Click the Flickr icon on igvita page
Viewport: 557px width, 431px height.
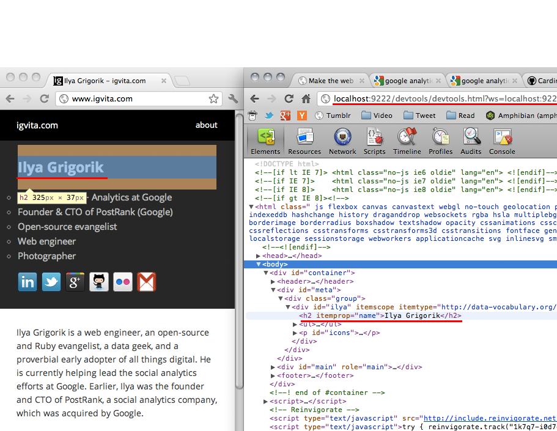coord(122,282)
